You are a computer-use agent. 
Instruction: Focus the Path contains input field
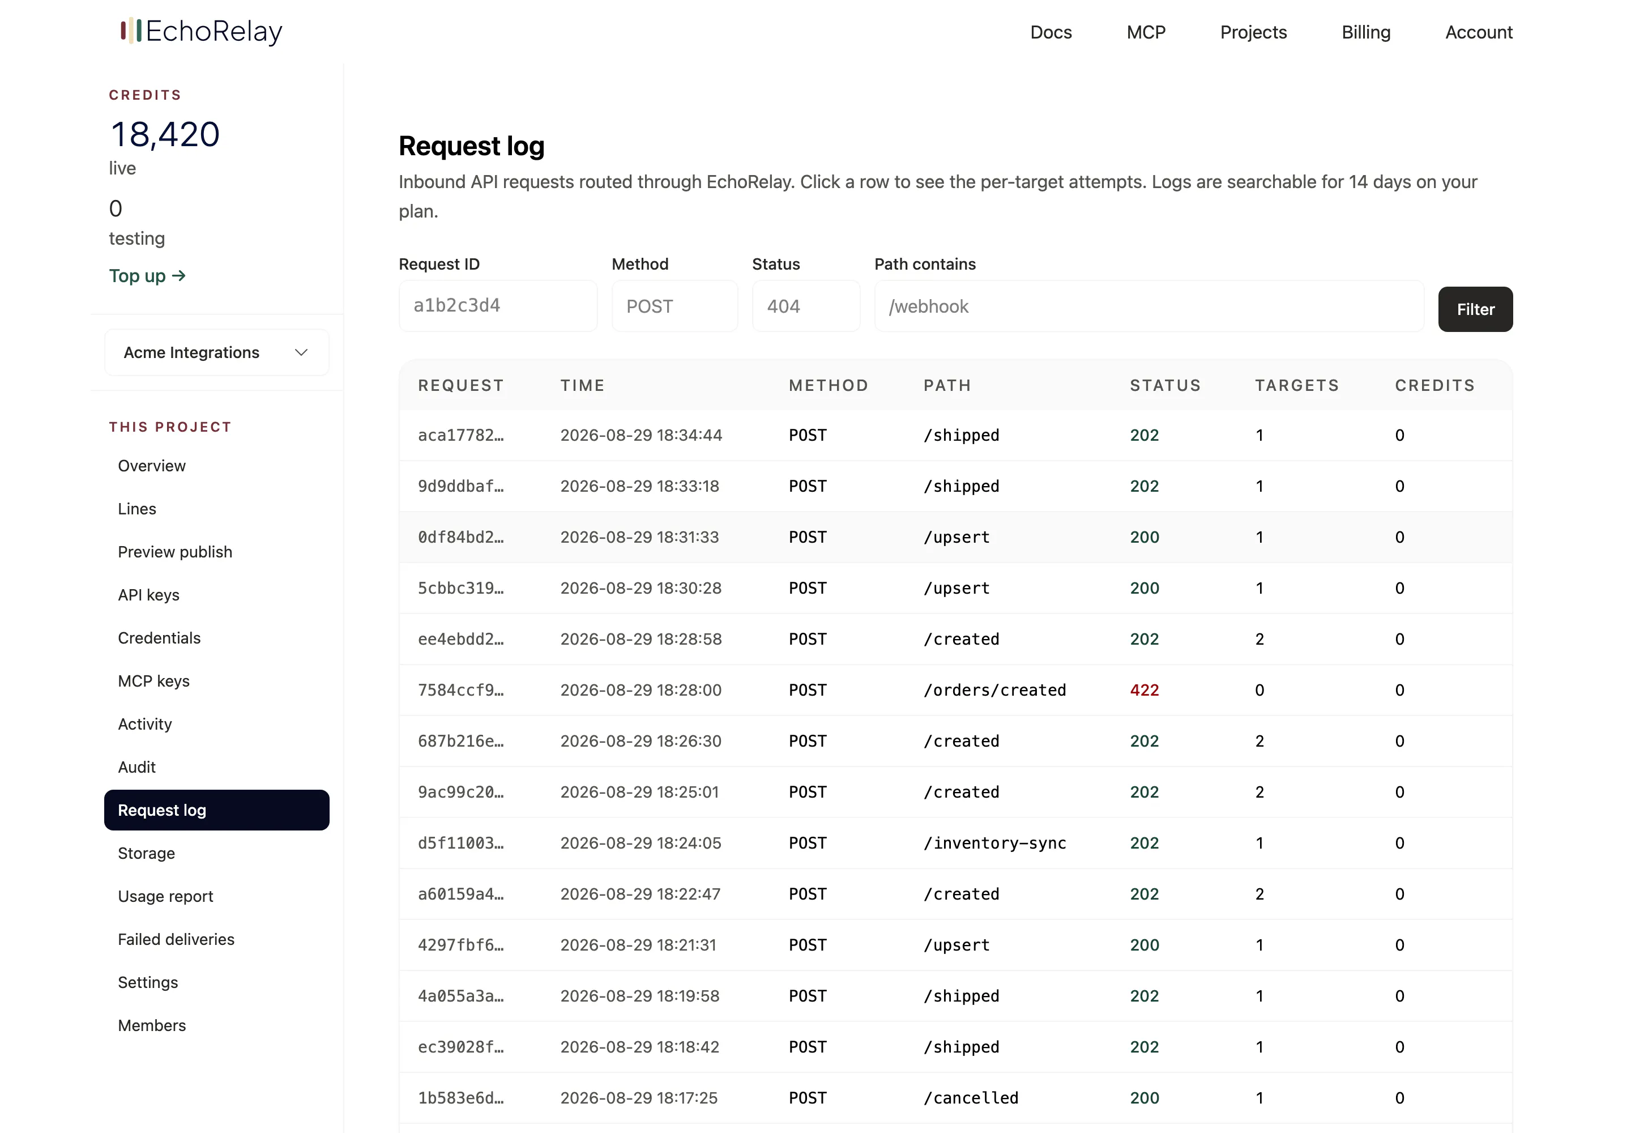coord(1148,306)
